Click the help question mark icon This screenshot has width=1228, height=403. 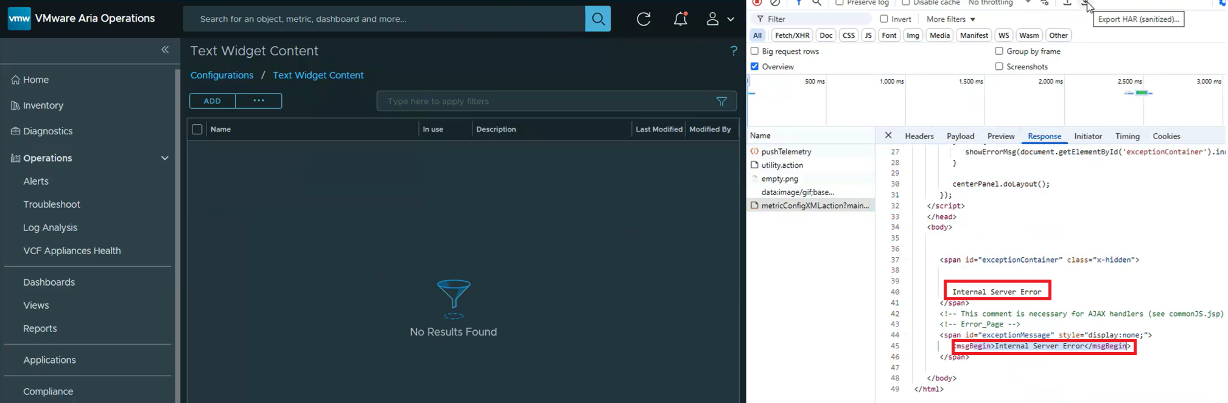(734, 51)
